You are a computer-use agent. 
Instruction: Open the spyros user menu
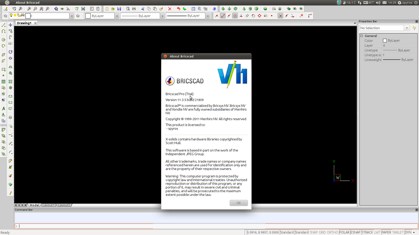click(x=405, y=3)
